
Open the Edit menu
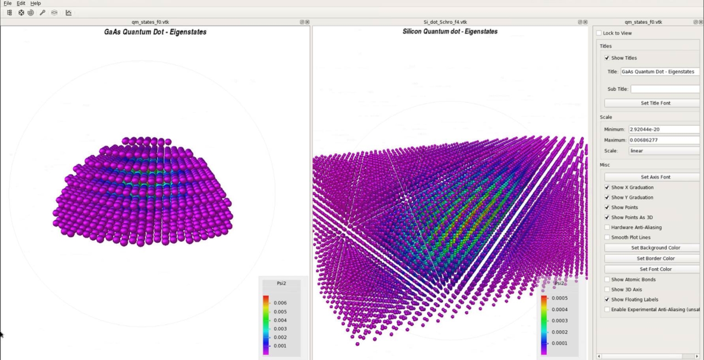coord(21,3)
